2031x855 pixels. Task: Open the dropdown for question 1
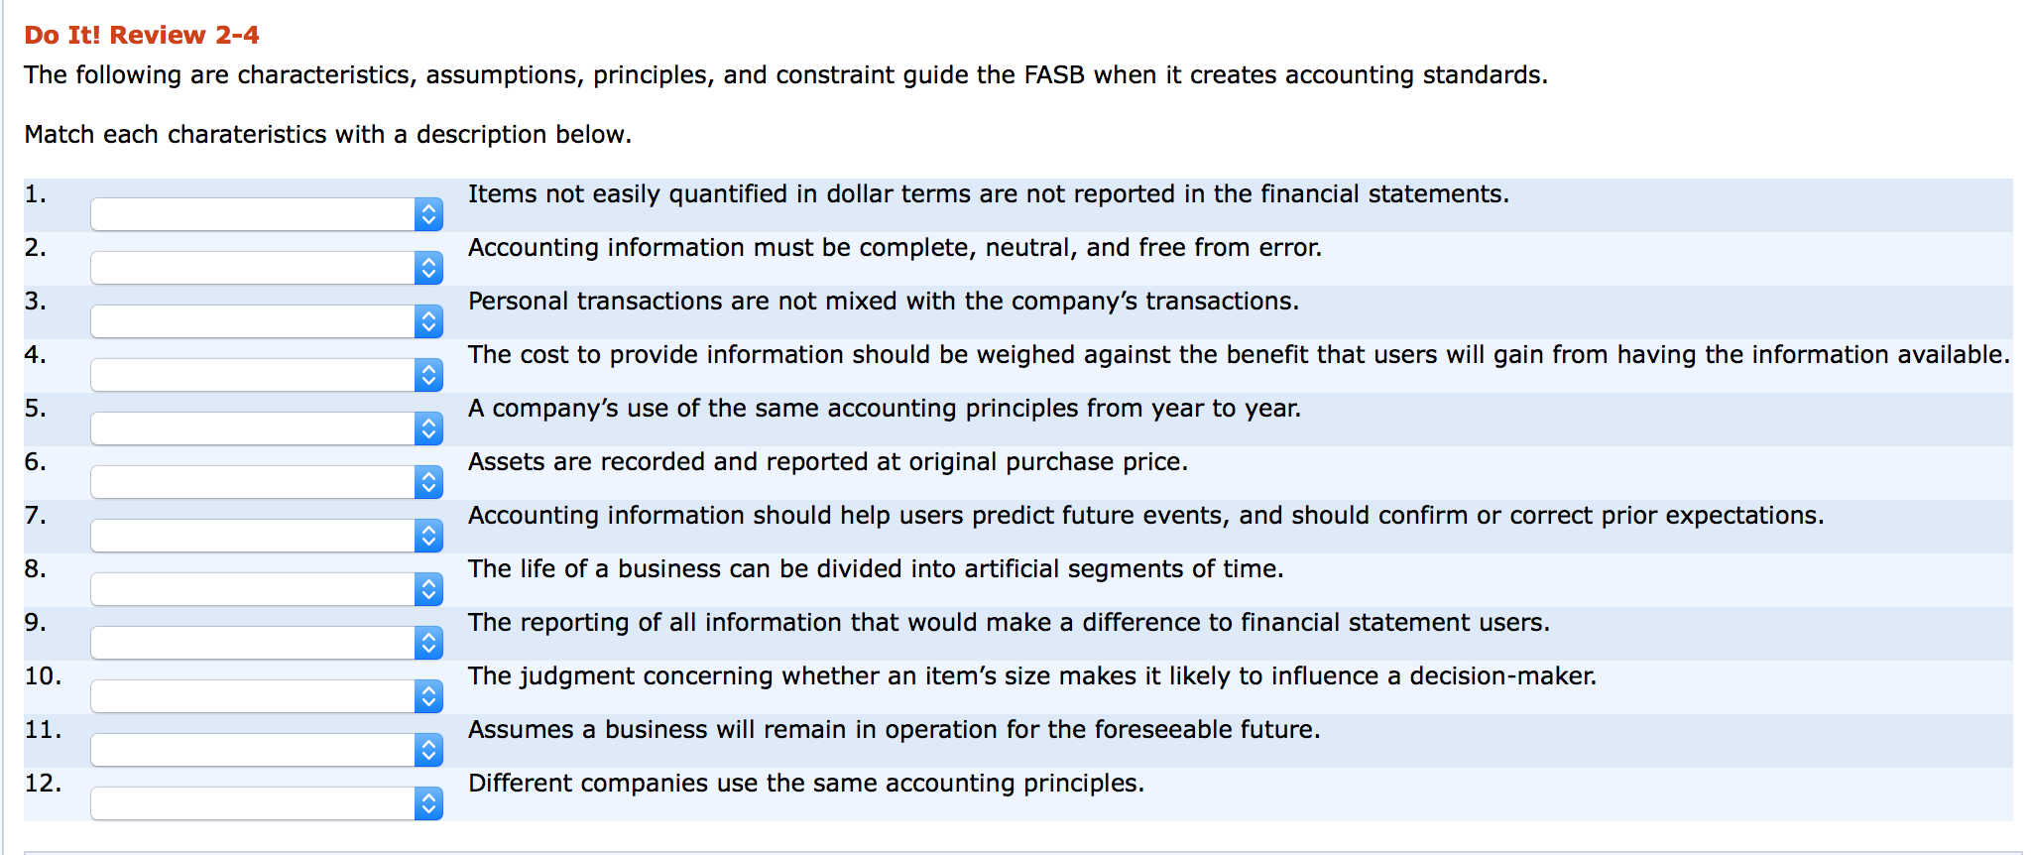point(266,214)
